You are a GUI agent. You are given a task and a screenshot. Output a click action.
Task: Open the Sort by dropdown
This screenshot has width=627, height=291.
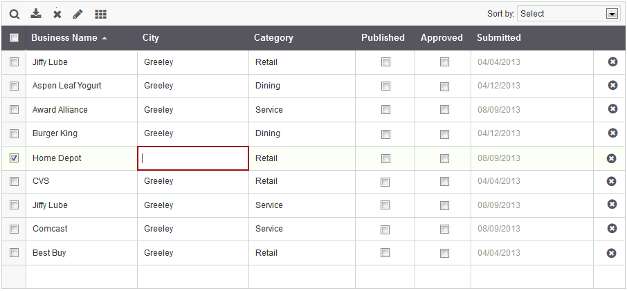[x=568, y=14]
